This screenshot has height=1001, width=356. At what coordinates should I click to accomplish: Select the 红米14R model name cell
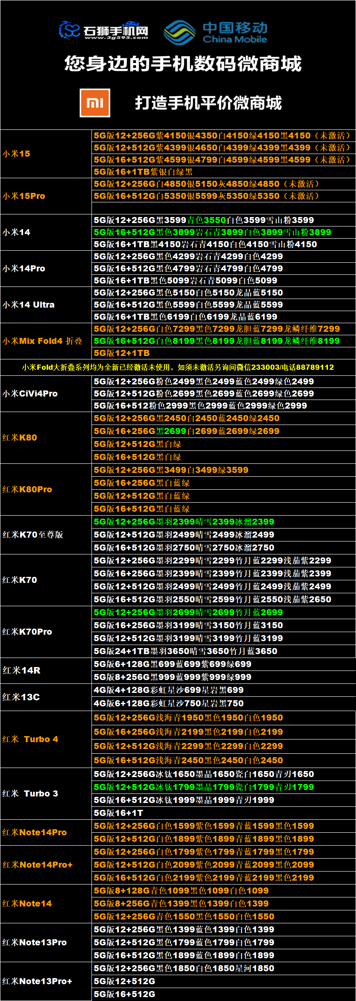[46, 670]
